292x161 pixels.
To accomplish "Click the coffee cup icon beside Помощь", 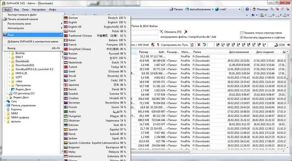I will pyautogui.click(x=254, y=9).
